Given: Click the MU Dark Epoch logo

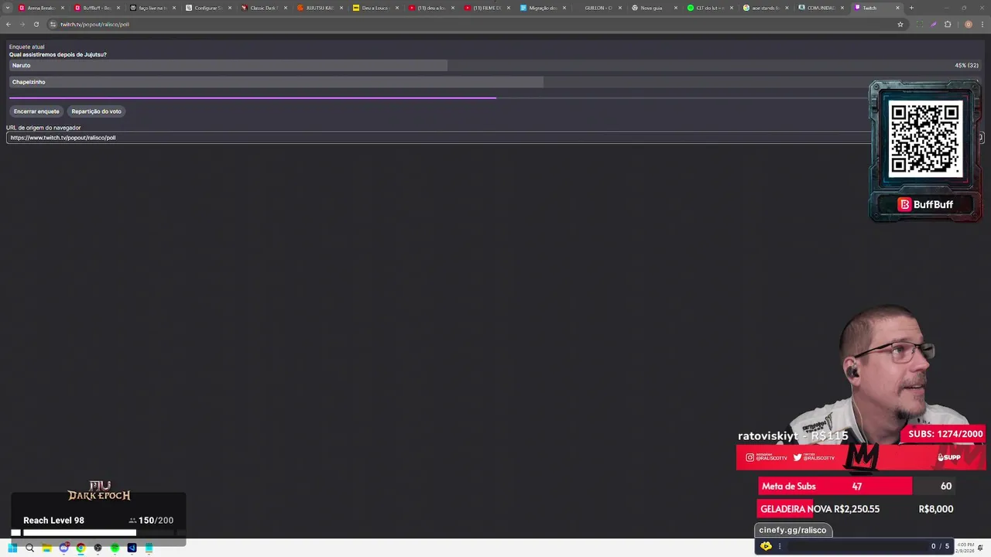Looking at the screenshot, I should point(99,490).
